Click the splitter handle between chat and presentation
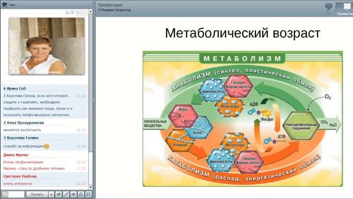 tap(94, 99)
